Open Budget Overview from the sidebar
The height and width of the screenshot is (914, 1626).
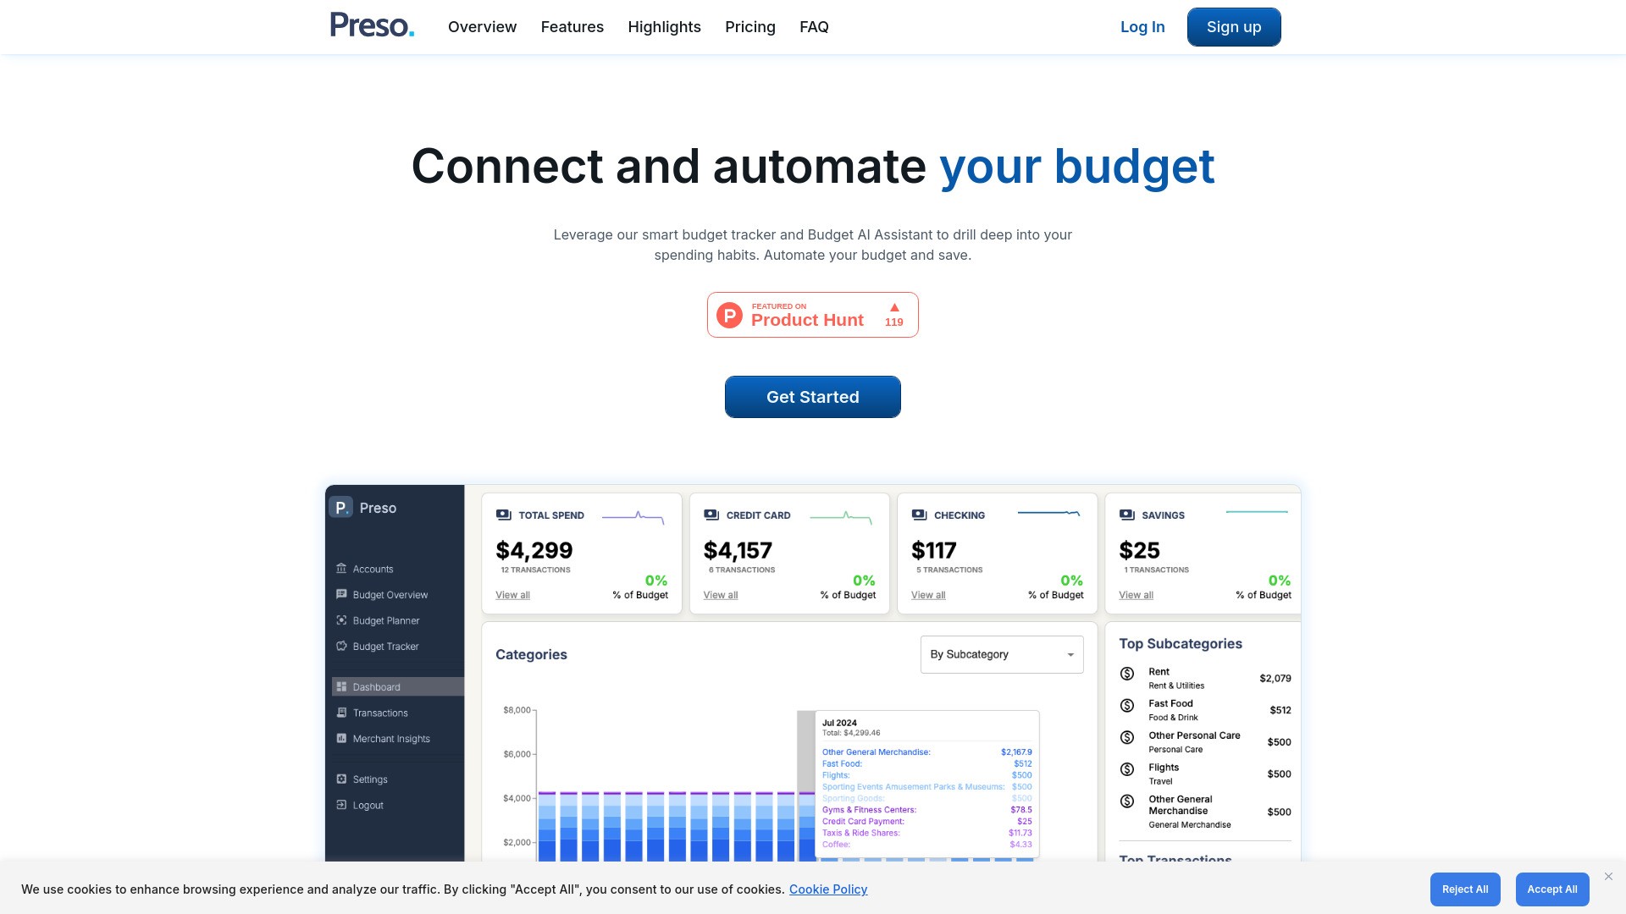(390, 595)
